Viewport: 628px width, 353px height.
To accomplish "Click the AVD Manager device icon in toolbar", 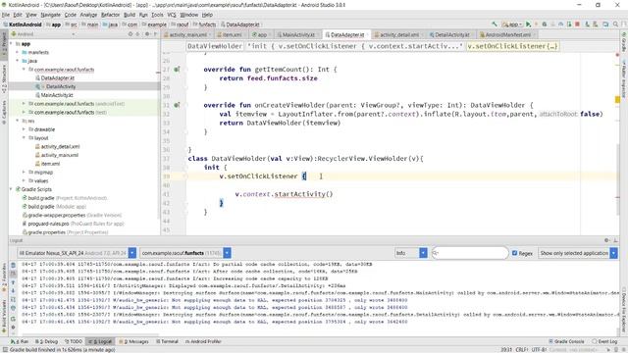I will (587, 25).
